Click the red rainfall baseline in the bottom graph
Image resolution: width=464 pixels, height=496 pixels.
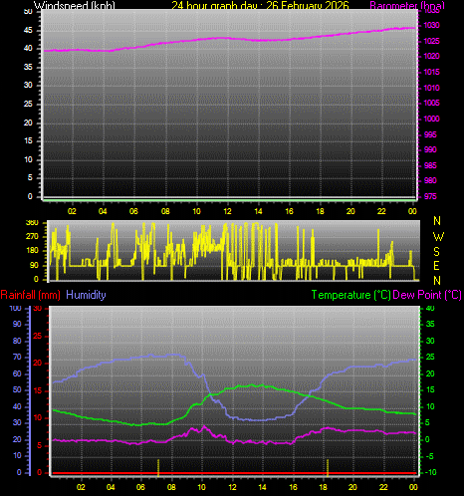(x=234, y=473)
